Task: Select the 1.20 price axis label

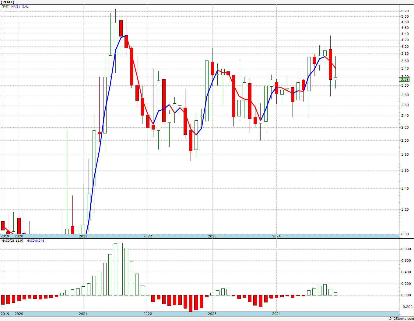Action: point(405,209)
